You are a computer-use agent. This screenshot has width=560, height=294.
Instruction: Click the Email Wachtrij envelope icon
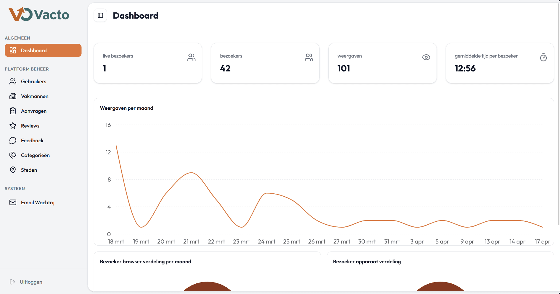click(13, 202)
